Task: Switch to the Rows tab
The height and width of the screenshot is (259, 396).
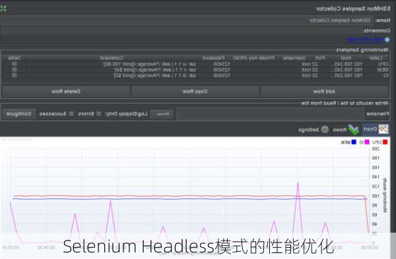Action: (x=345, y=130)
